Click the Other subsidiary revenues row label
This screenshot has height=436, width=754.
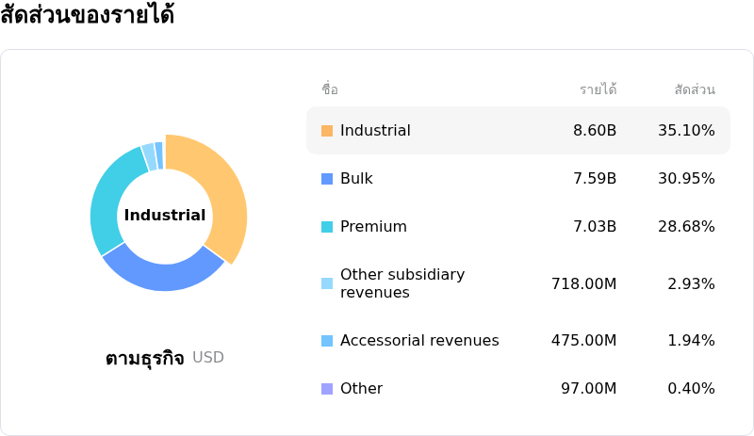coord(402,283)
